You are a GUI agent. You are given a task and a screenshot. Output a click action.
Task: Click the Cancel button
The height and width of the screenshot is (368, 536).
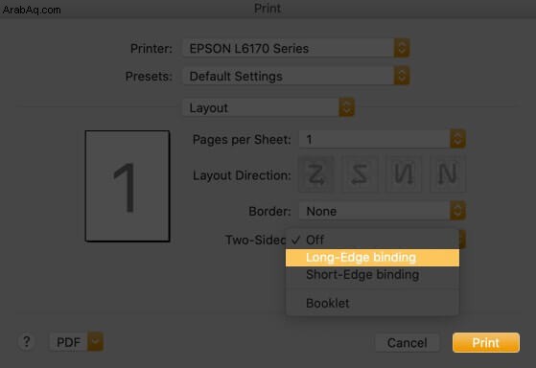coord(408,342)
